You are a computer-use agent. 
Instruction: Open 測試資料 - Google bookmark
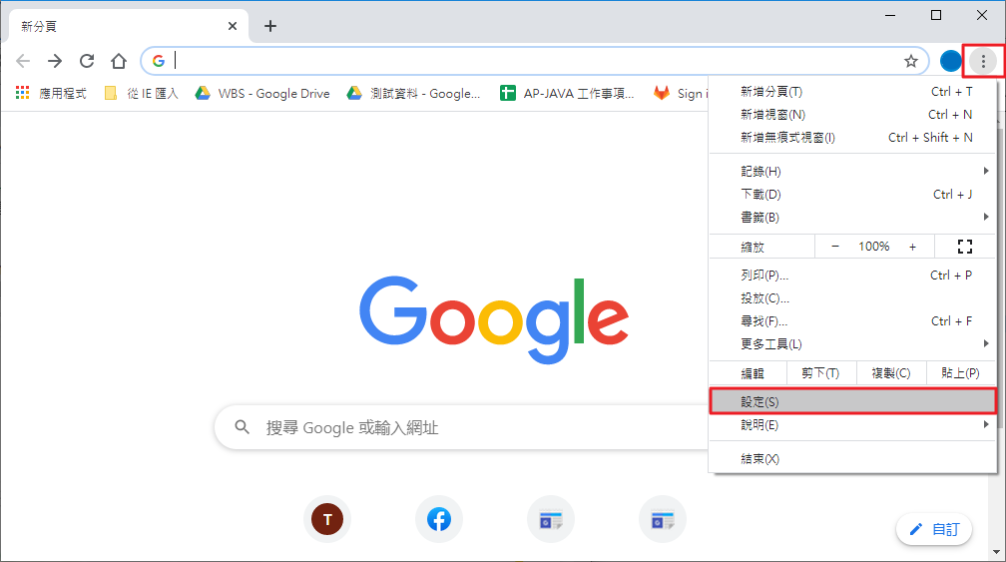tap(414, 94)
